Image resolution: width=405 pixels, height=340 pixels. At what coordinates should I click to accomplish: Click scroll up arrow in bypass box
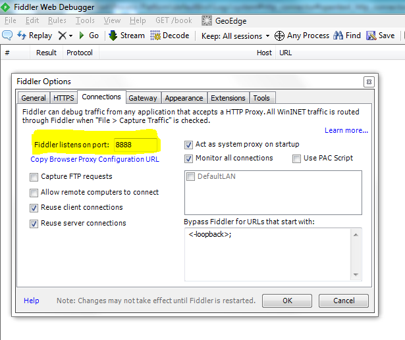(356, 235)
